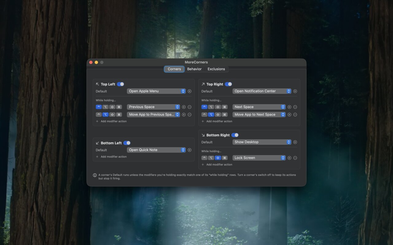Screen dimensions: 393x245
Task: Test Move App to Next Space via play icon
Action: click(289, 115)
